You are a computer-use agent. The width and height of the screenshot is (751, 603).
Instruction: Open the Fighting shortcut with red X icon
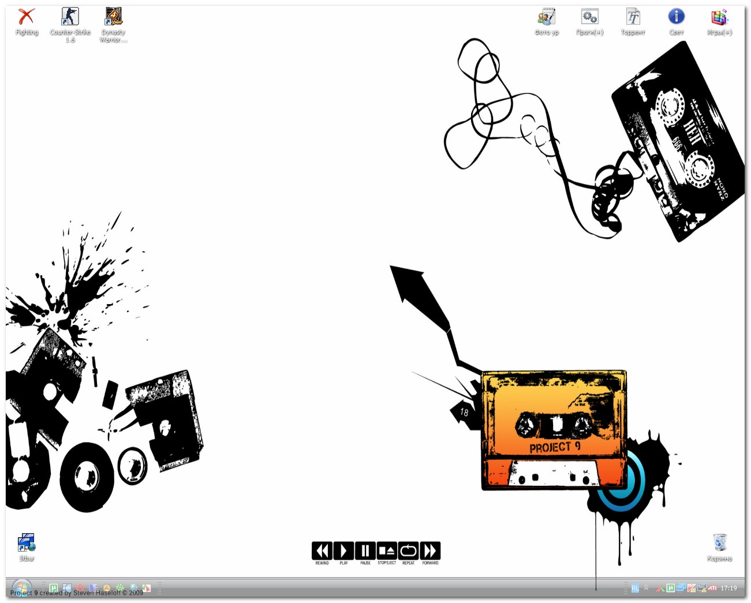(x=27, y=17)
